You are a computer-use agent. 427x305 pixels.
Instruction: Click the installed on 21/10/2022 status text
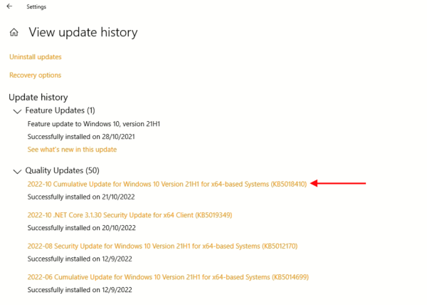point(79,196)
